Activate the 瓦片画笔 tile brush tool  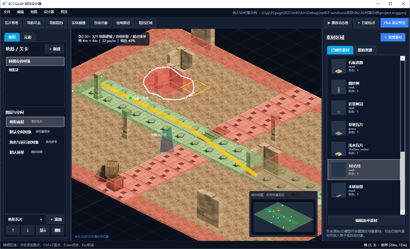point(11,23)
